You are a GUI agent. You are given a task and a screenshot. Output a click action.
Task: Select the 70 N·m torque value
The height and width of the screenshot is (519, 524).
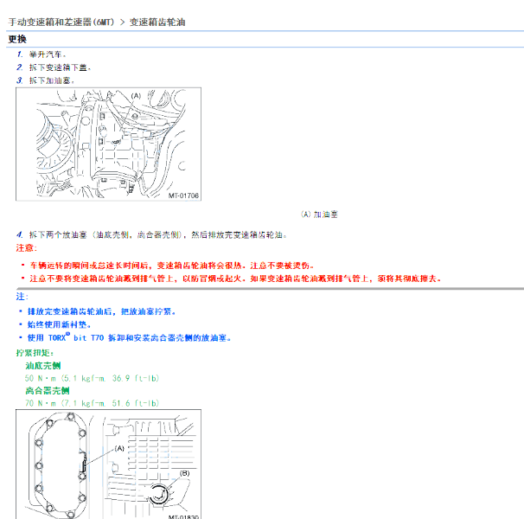[x=92, y=403]
